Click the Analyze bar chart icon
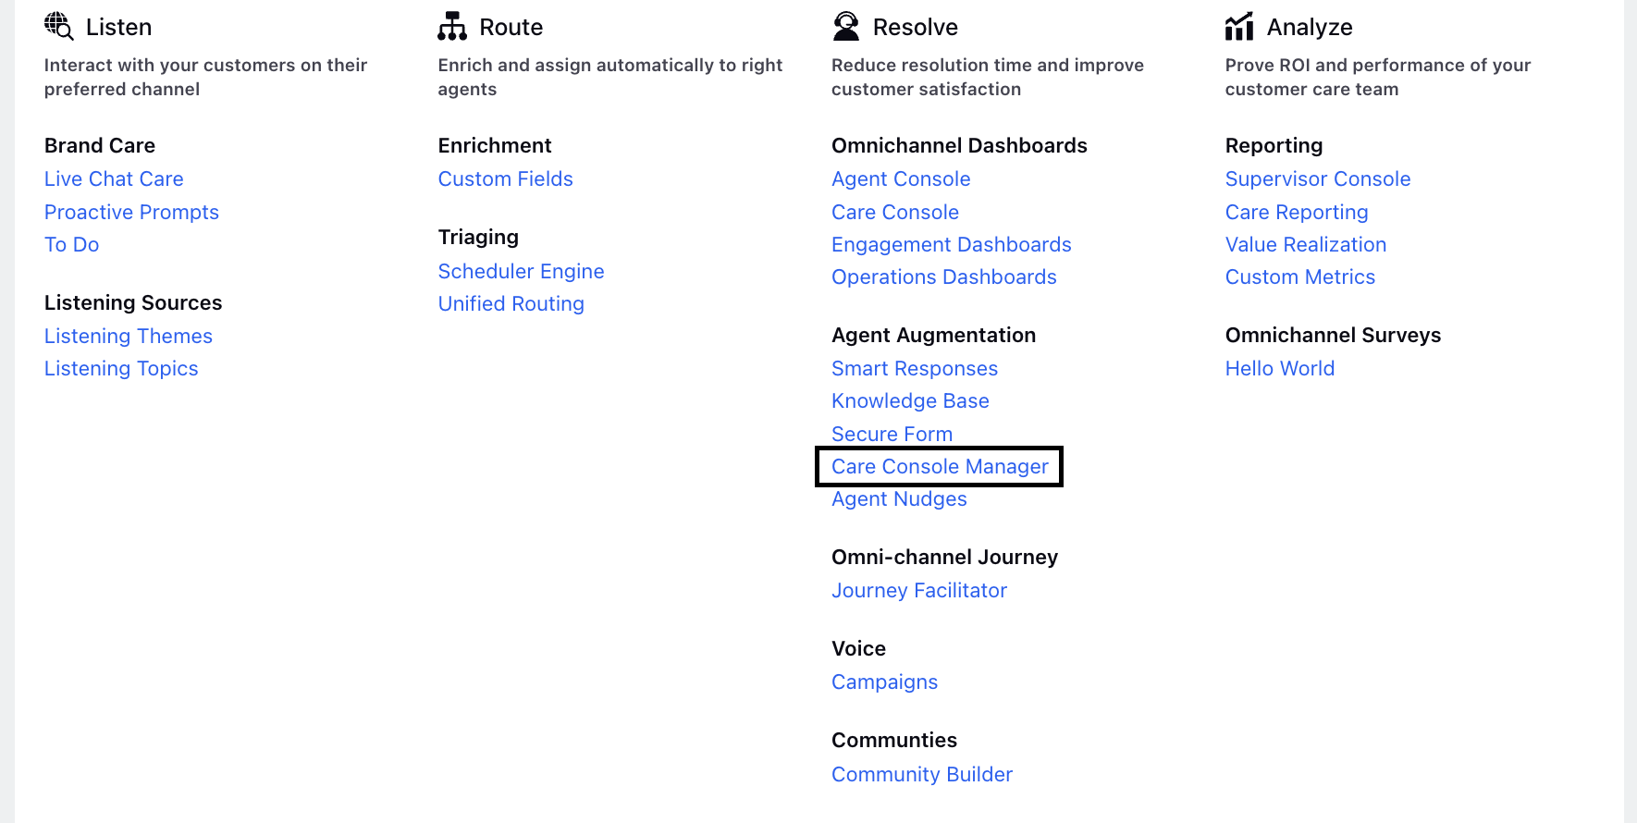 click(1239, 26)
